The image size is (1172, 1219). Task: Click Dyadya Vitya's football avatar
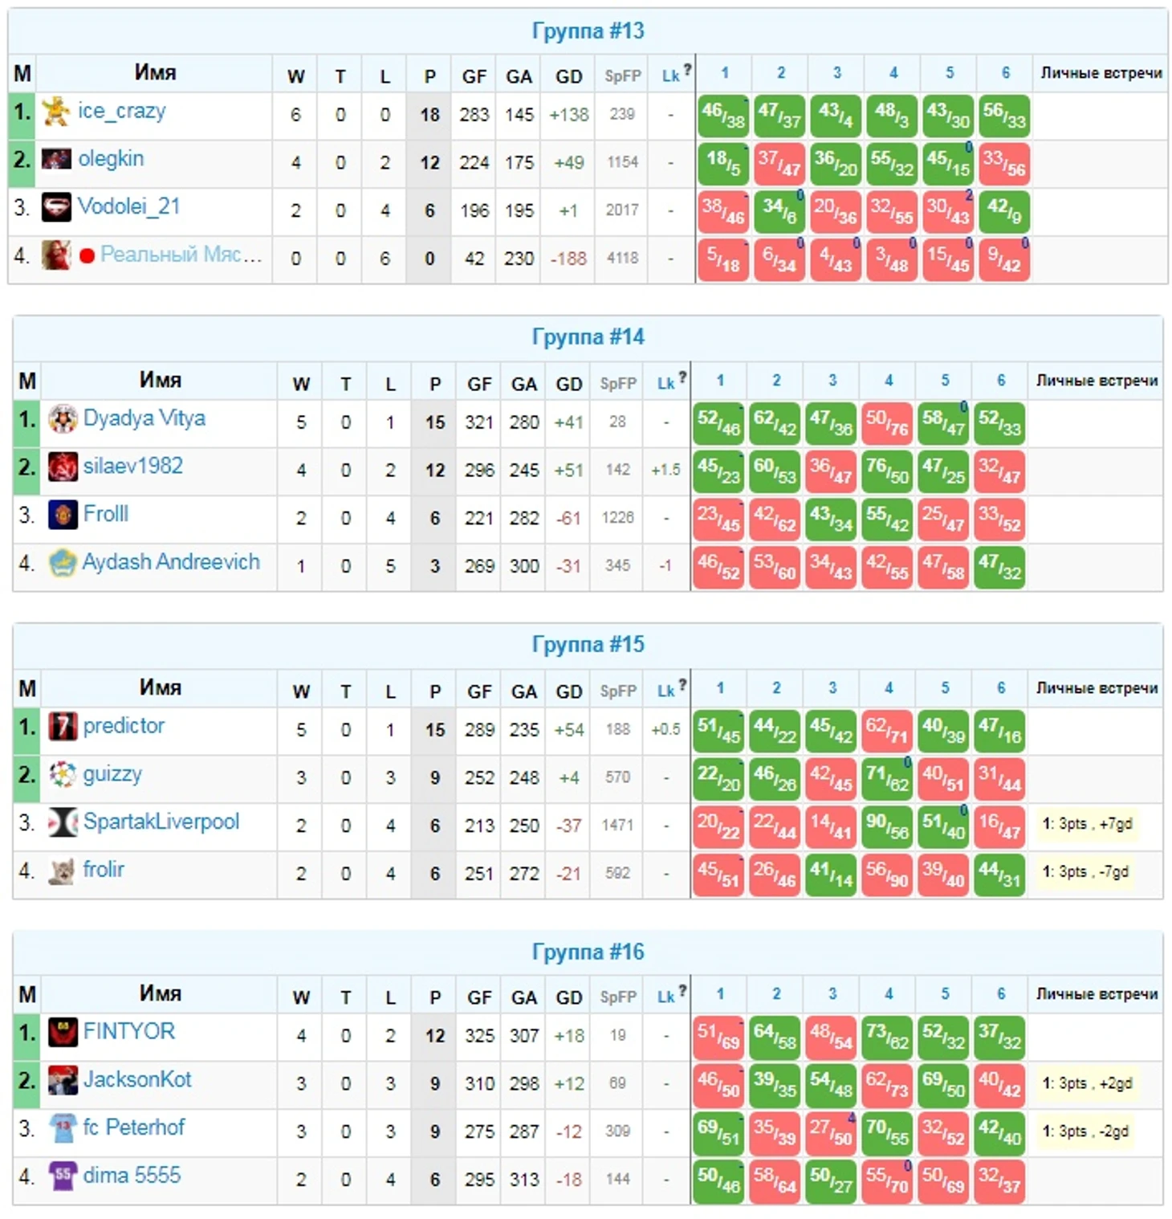tap(63, 419)
